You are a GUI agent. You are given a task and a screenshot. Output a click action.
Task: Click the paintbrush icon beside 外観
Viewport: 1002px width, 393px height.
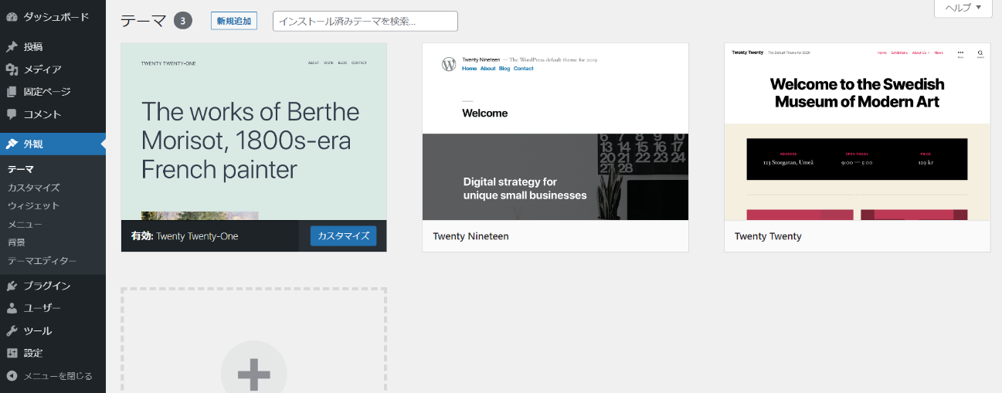(x=12, y=144)
